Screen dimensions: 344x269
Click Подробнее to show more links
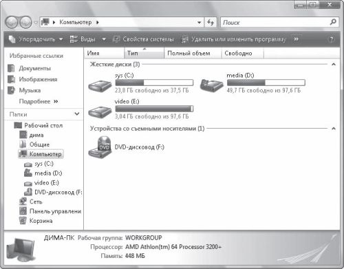[x=39, y=101]
